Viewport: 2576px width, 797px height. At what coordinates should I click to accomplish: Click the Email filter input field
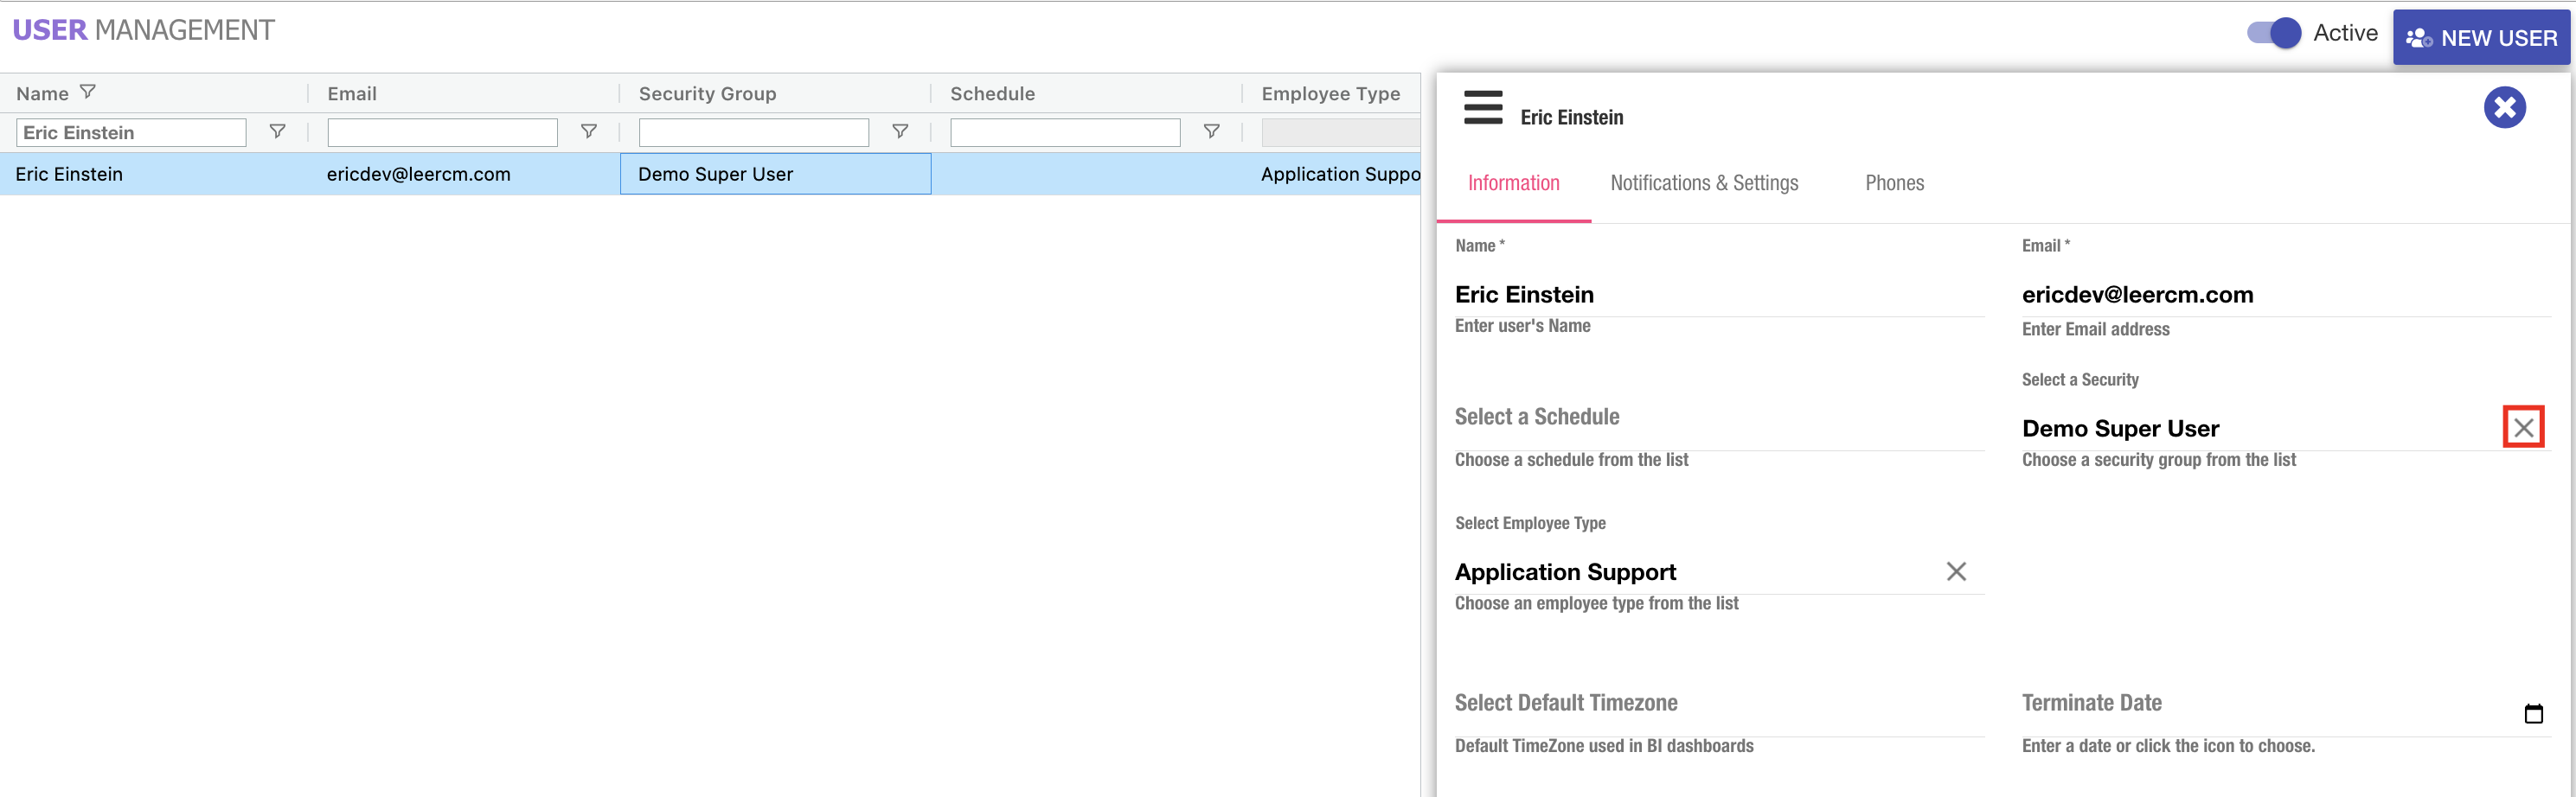point(442,133)
